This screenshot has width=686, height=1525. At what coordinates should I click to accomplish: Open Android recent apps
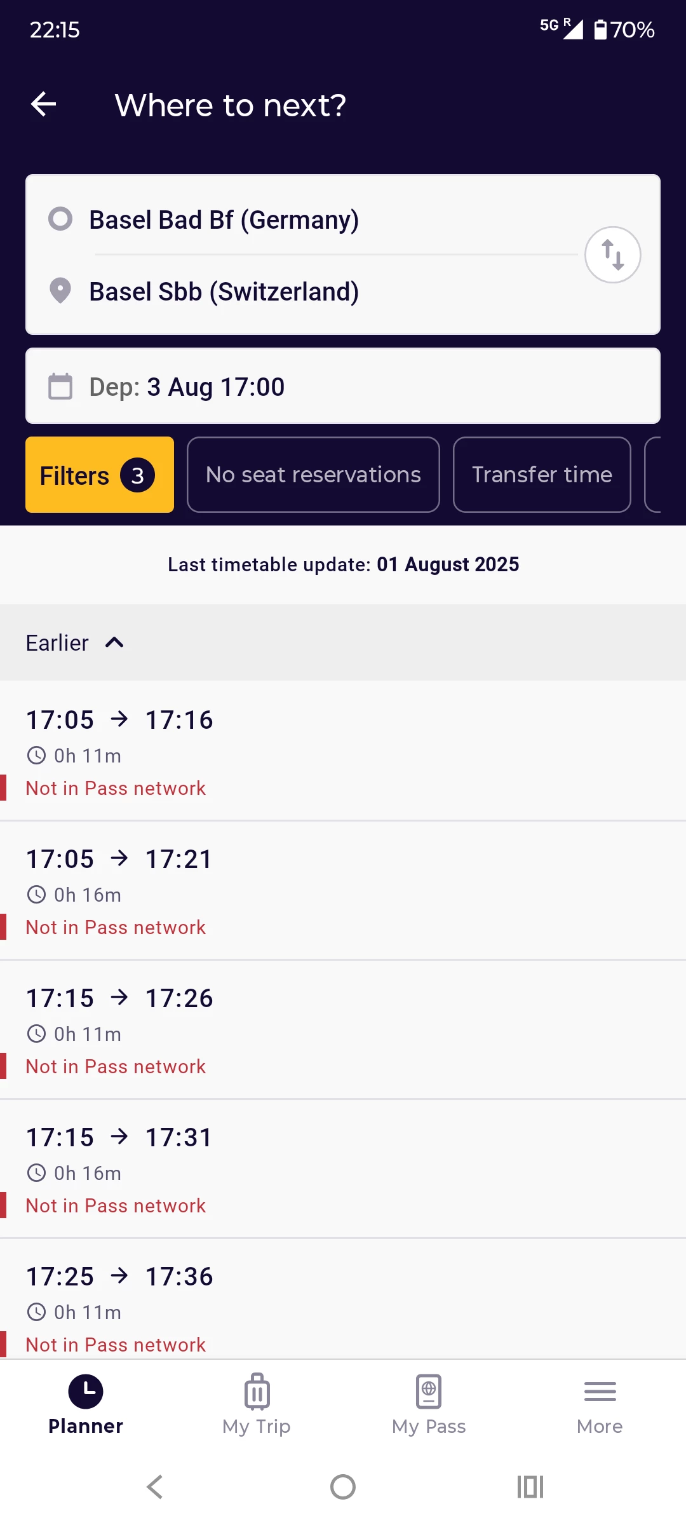pyautogui.click(x=530, y=1487)
